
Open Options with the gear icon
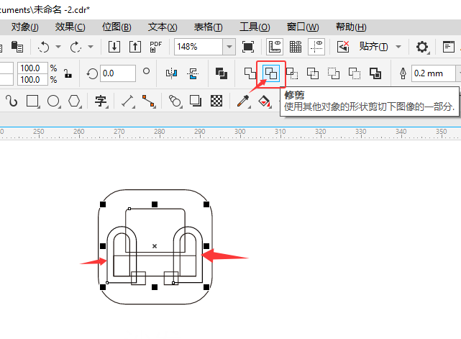point(422,47)
